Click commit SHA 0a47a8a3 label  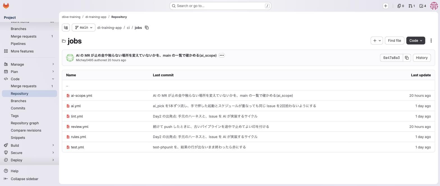[x=391, y=58]
